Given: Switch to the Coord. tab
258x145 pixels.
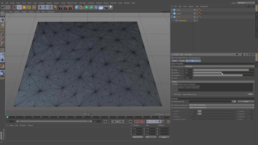Looking at the screenshot, I should tap(182, 61).
